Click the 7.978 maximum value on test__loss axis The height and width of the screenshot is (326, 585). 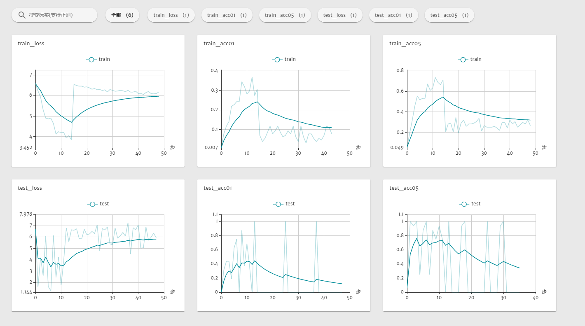[x=25, y=214]
